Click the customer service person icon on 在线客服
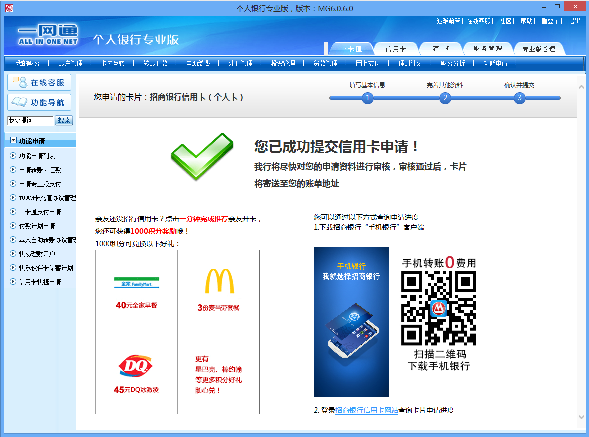The height and width of the screenshot is (437, 589). [20, 82]
